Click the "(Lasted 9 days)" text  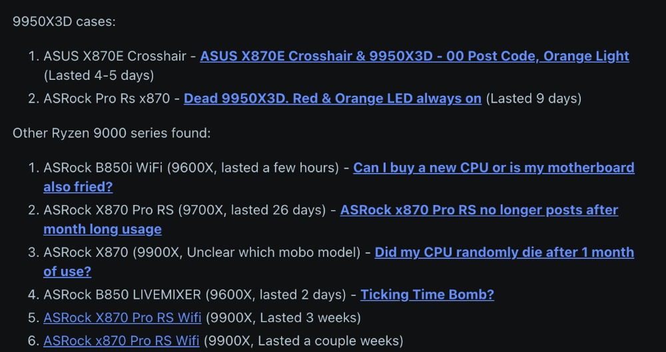(533, 98)
